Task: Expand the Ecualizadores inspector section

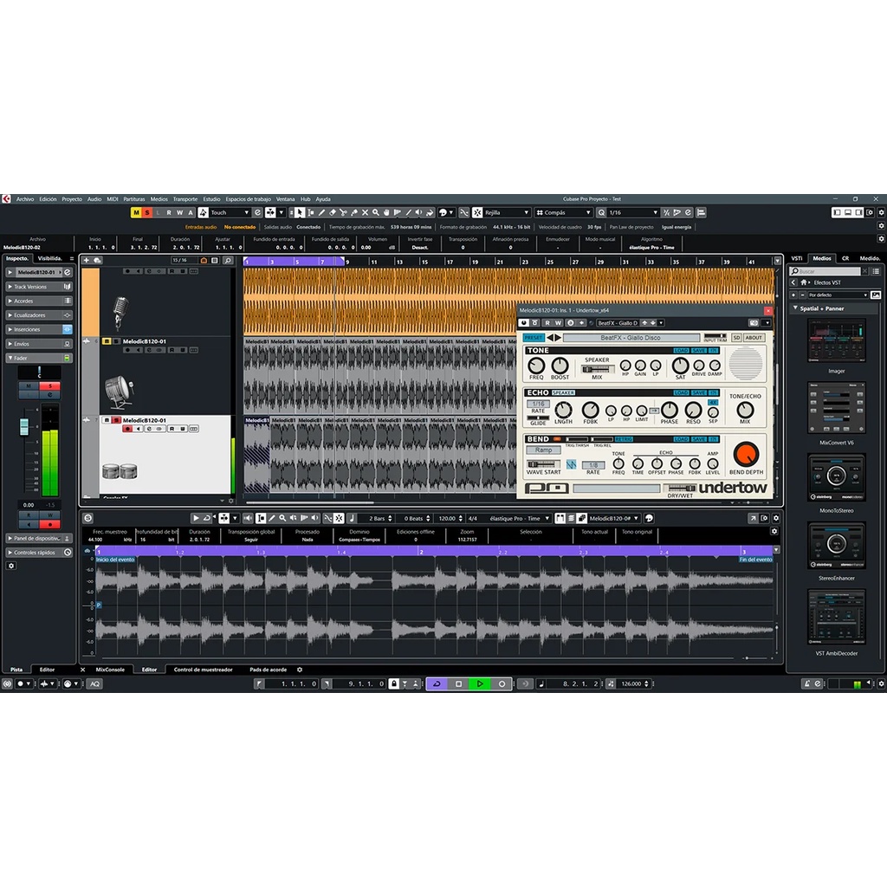Action: tap(10, 315)
